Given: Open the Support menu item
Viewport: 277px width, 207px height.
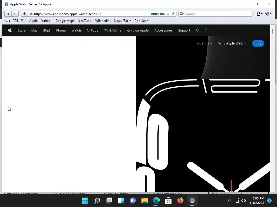Looking at the screenshot, I should click(x=184, y=30).
